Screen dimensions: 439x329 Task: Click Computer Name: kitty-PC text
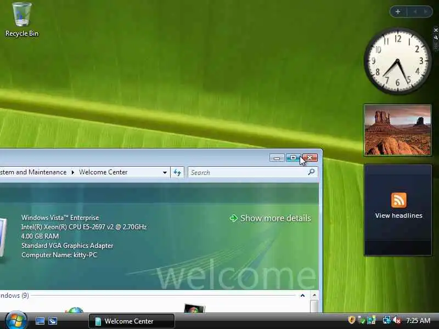59,255
